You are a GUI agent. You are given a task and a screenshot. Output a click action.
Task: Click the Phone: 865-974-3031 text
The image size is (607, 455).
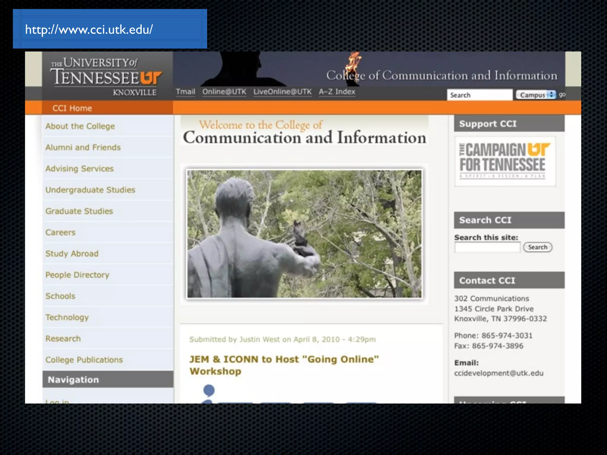pyautogui.click(x=493, y=336)
